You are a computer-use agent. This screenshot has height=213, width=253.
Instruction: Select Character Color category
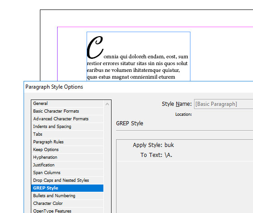67,204
